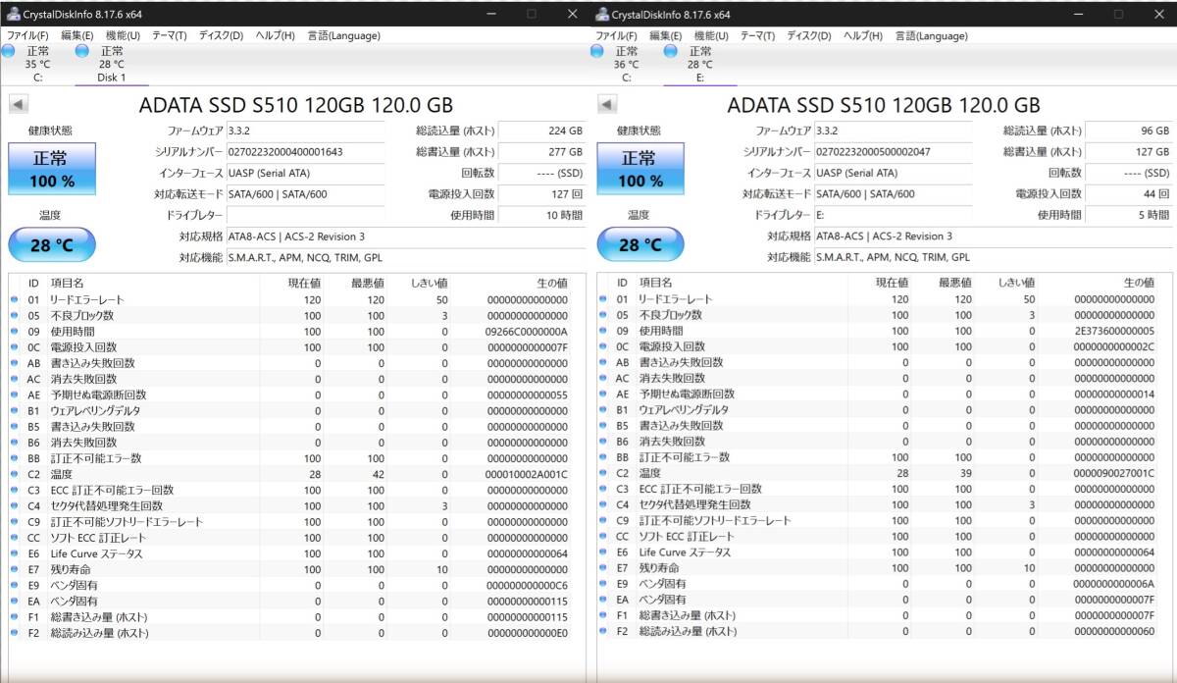Viewport: 1177px width, 683px height.
Task: Click previous disk arrow in right window
Action: pos(608,105)
